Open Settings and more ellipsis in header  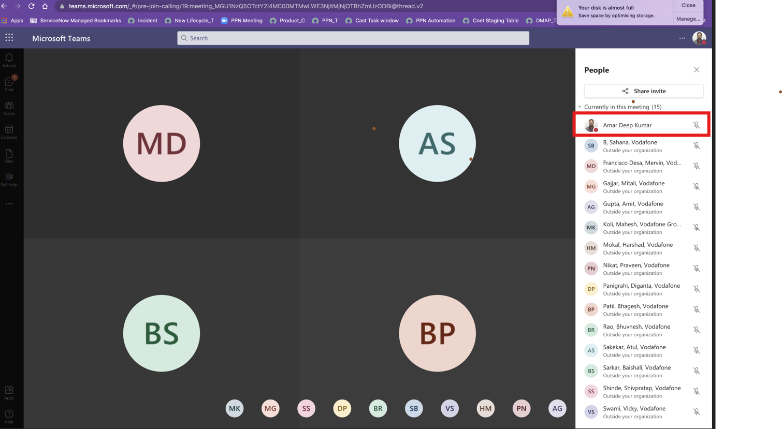[x=682, y=38]
